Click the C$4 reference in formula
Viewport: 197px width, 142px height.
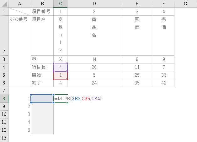tap(96, 99)
